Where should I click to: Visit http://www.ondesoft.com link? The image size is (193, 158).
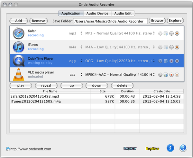[x=31, y=149]
